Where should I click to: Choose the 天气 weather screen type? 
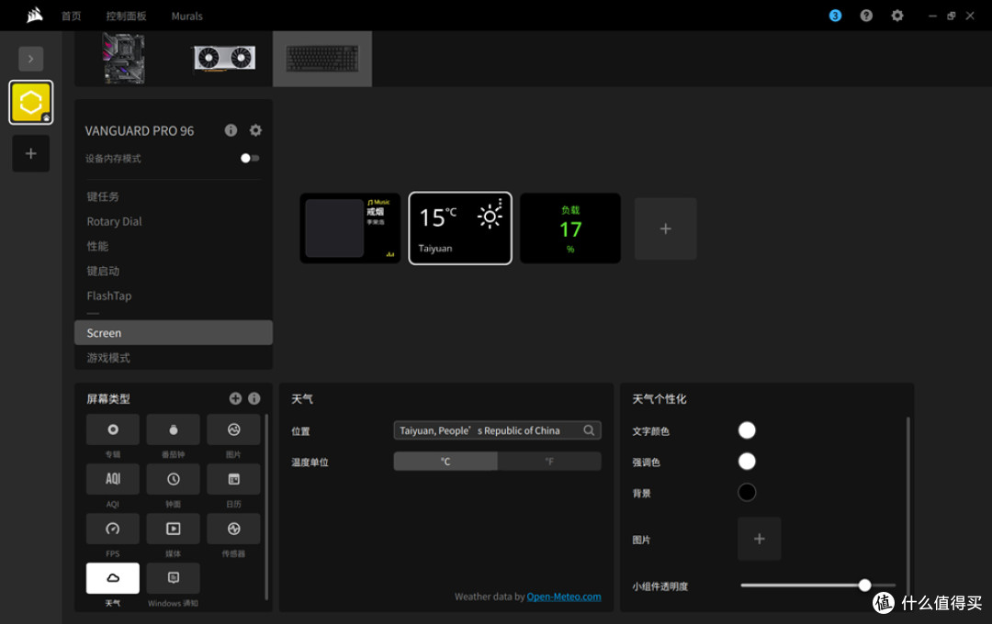point(113,578)
